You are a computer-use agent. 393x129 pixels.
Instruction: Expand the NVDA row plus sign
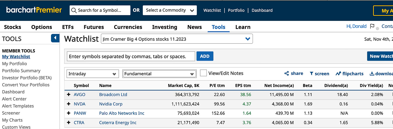pyautogui.click(x=69, y=104)
